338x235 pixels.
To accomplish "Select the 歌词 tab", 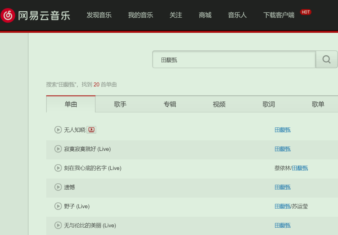I will 269,104.
